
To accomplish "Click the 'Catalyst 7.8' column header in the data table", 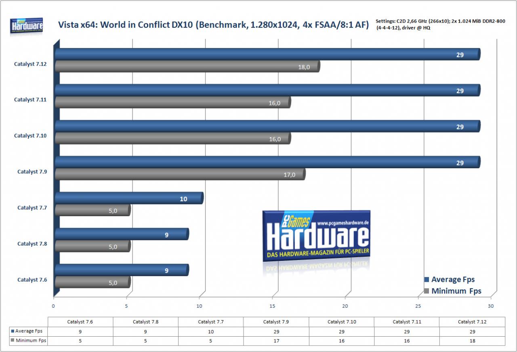I will click(x=145, y=322).
